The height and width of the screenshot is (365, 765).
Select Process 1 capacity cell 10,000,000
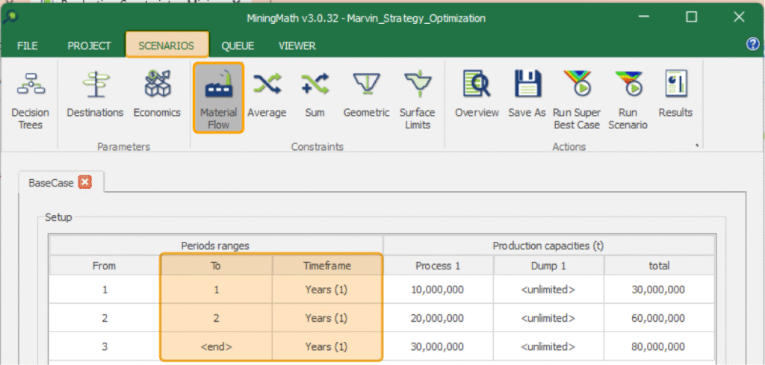tap(439, 290)
